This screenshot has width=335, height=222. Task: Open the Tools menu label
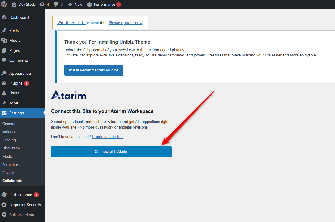[x=14, y=103]
